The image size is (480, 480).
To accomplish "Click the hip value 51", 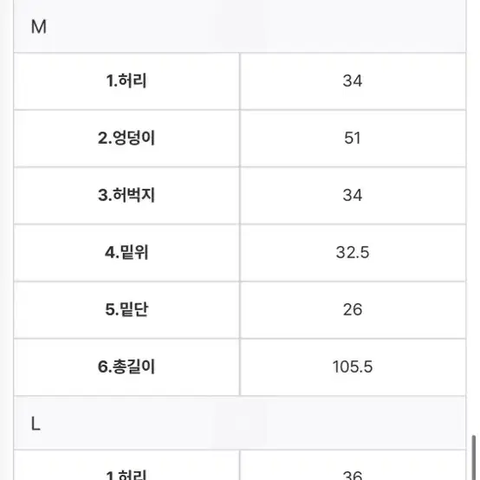I will [353, 138].
